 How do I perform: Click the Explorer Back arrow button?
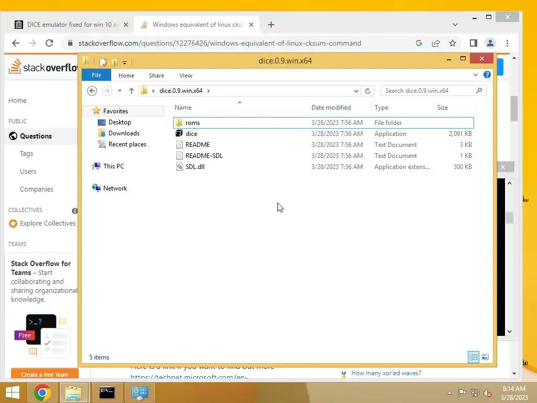click(x=92, y=91)
